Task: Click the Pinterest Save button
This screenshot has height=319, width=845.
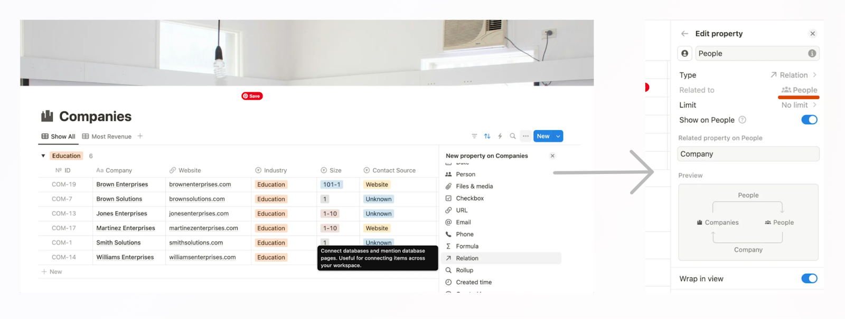Action: tap(252, 96)
